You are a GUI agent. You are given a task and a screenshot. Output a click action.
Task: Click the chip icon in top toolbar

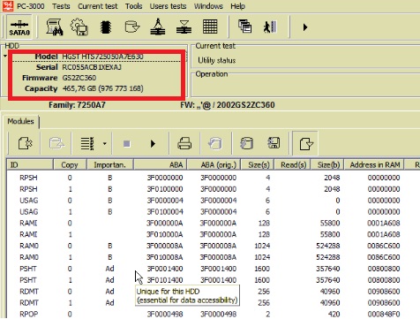point(106,27)
